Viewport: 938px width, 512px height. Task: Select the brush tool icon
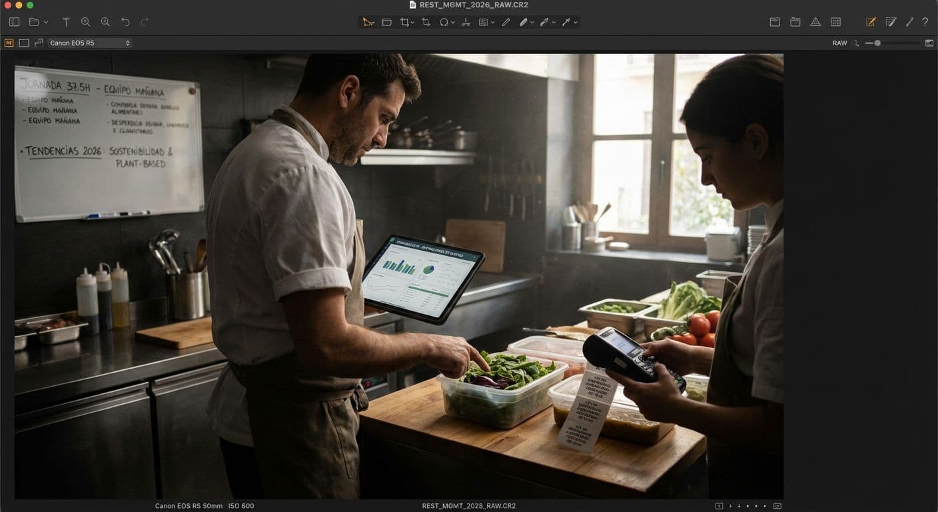coord(524,22)
